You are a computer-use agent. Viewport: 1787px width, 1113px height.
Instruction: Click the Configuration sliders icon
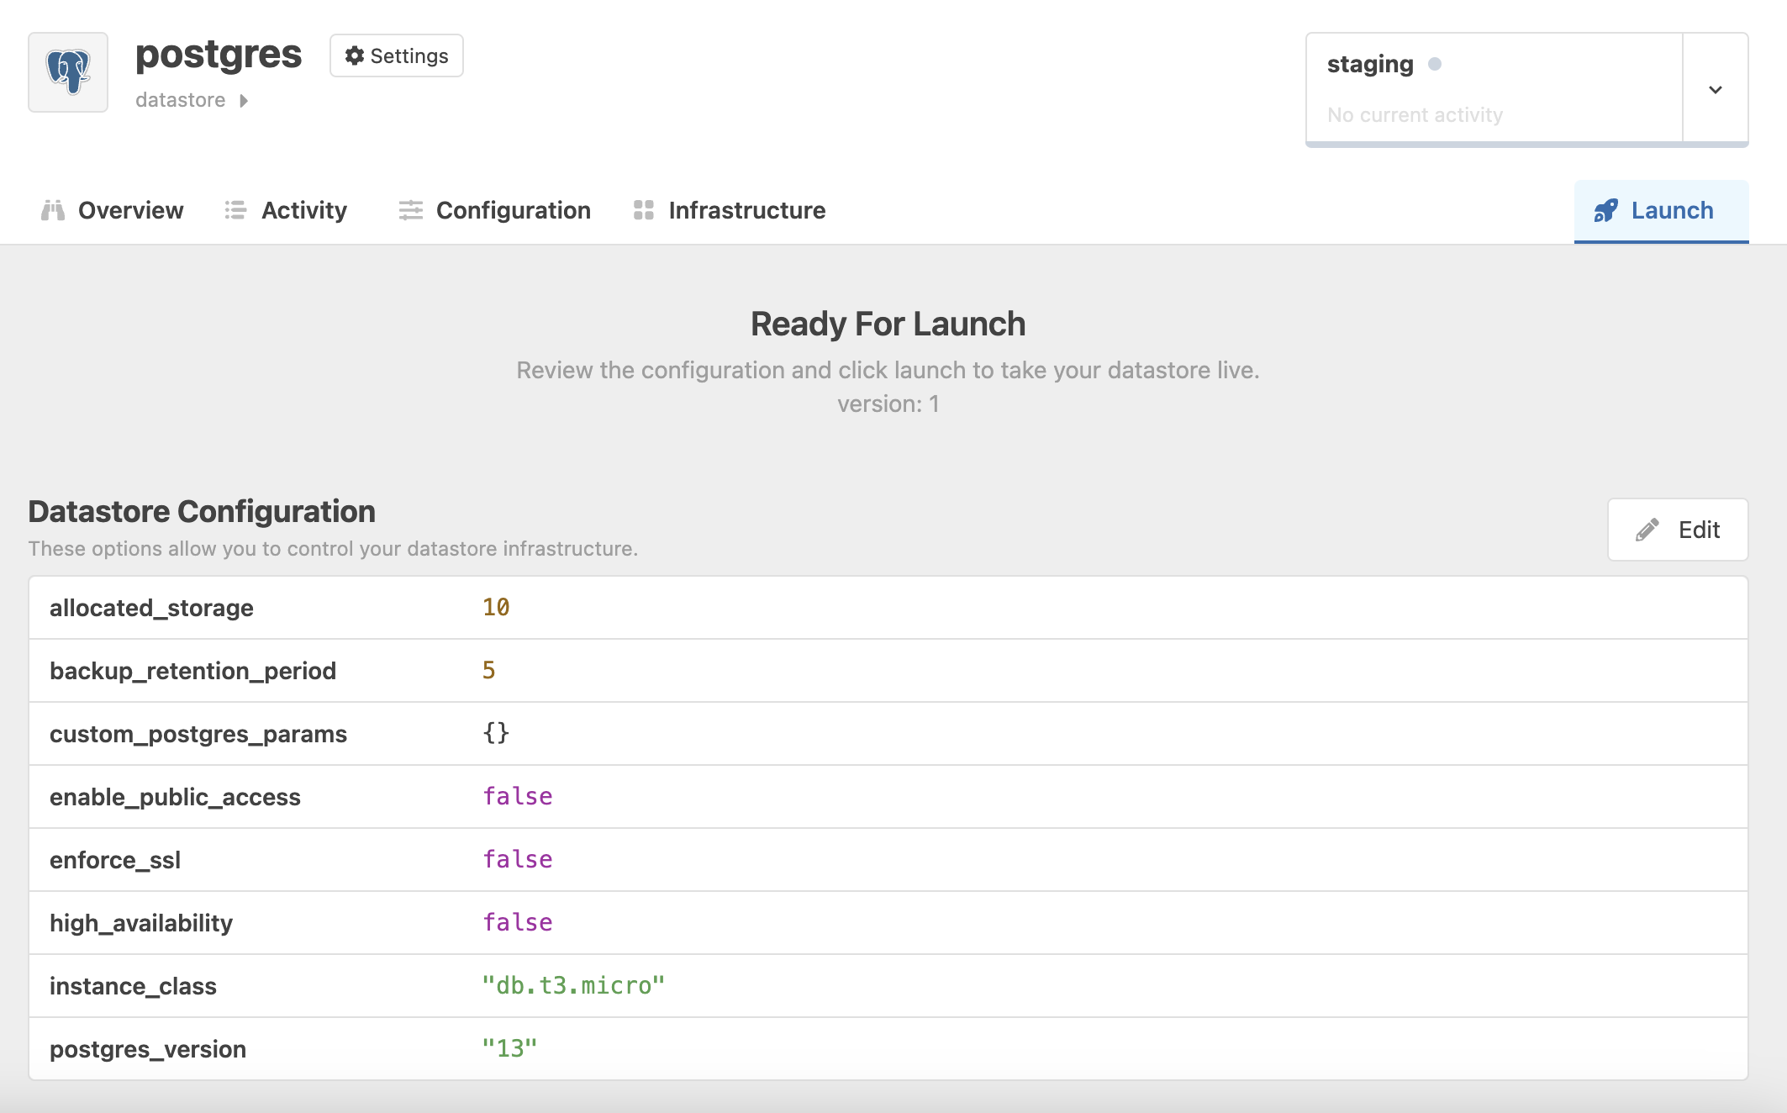410,210
